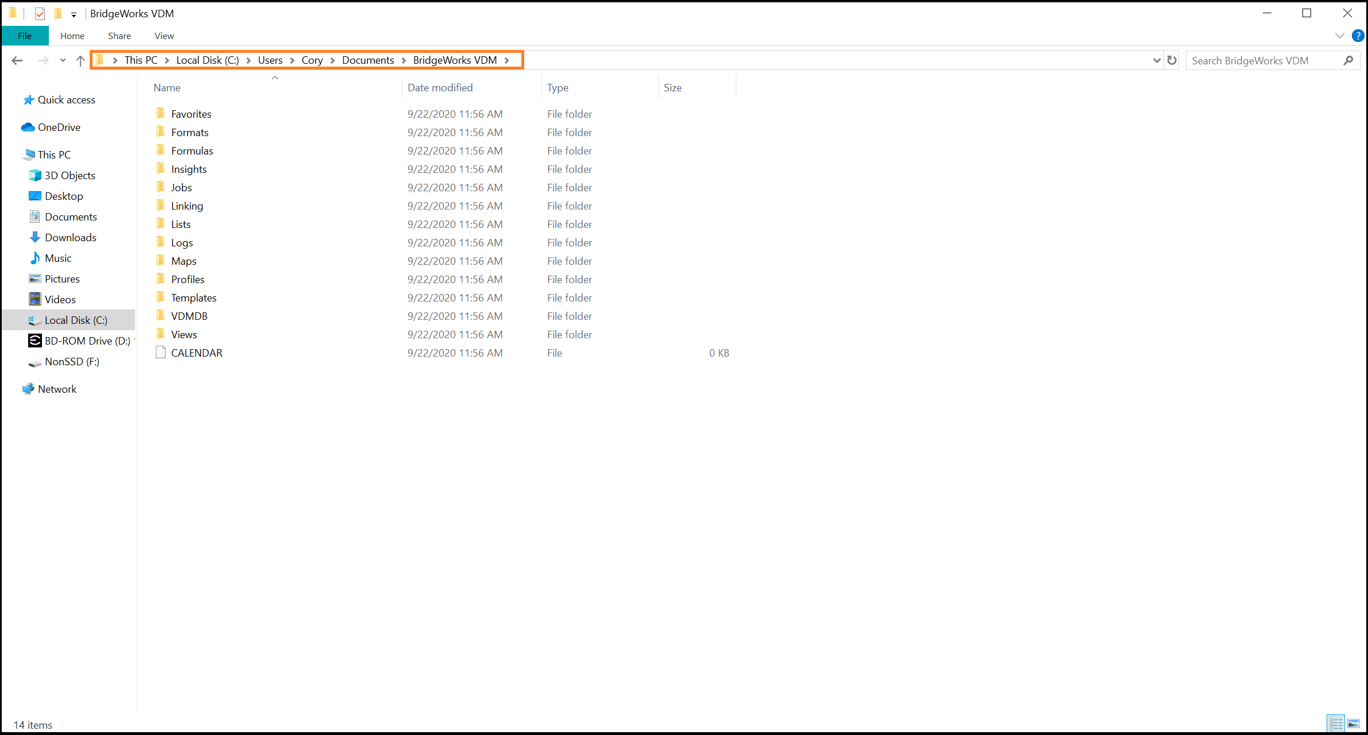
Task: Sort files by the Date modified column
Action: pyautogui.click(x=440, y=87)
